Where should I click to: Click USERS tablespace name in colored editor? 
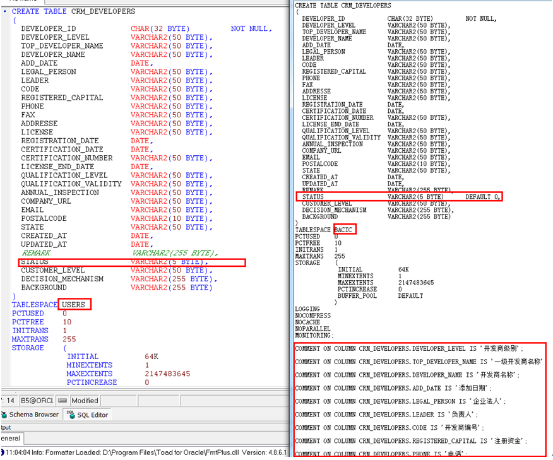(73, 305)
